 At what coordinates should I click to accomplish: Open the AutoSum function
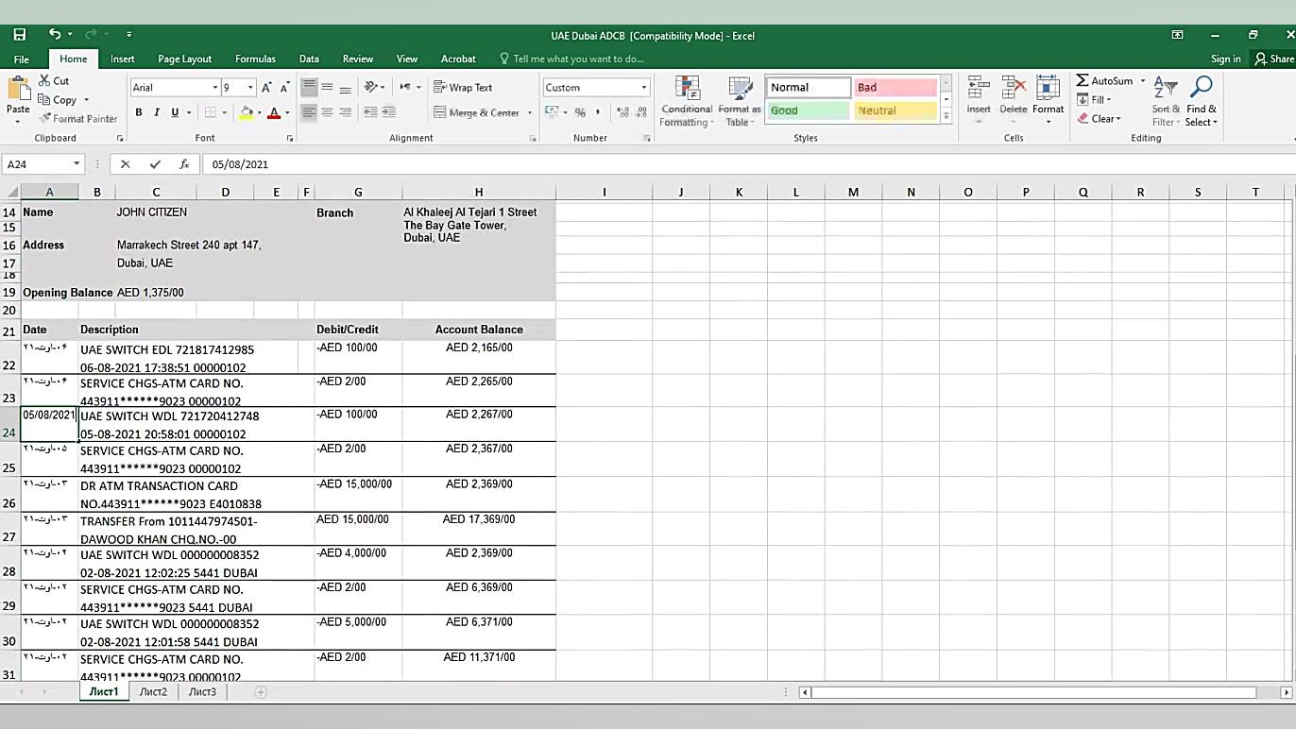(x=1103, y=80)
